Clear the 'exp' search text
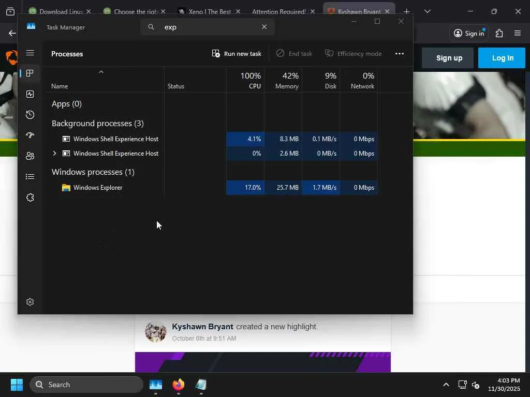 [264, 27]
